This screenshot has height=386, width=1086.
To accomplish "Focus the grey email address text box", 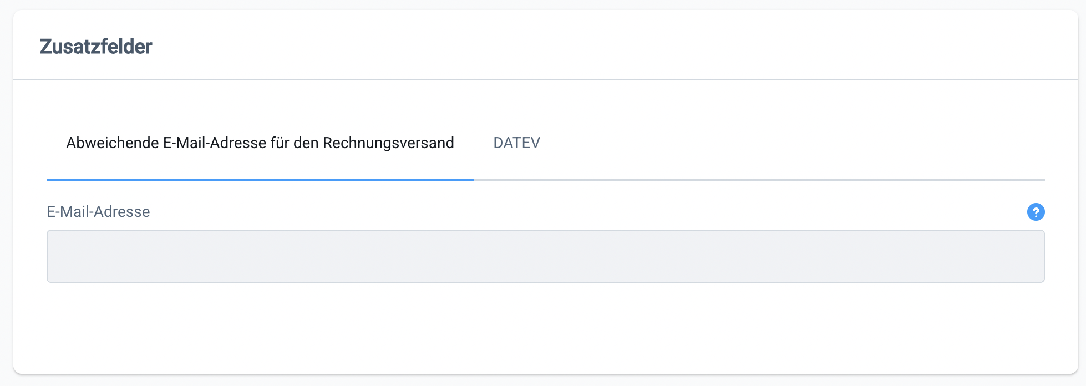I will pyautogui.click(x=545, y=256).
